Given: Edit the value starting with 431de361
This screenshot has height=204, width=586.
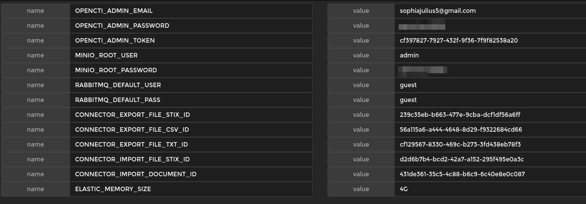Looking at the screenshot, I should click(x=490, y=174).
